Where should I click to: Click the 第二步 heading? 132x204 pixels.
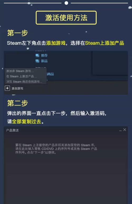(18, 103)
